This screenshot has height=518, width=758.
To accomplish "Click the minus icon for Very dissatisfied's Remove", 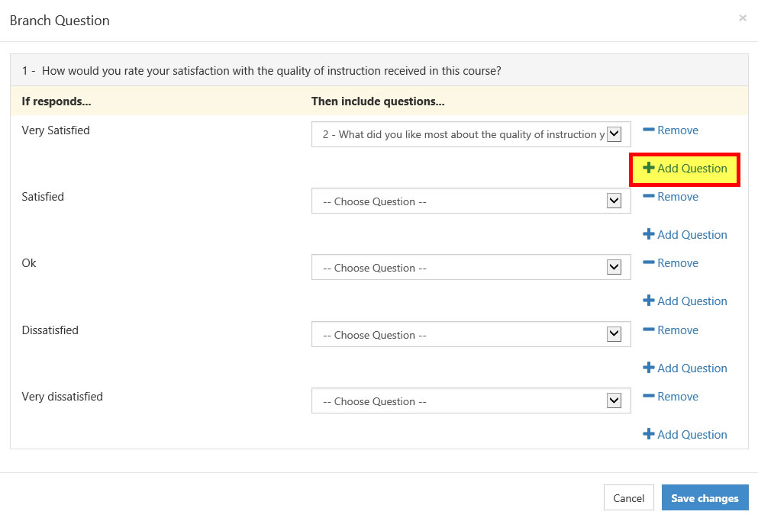I will click(x=648, y=395).
